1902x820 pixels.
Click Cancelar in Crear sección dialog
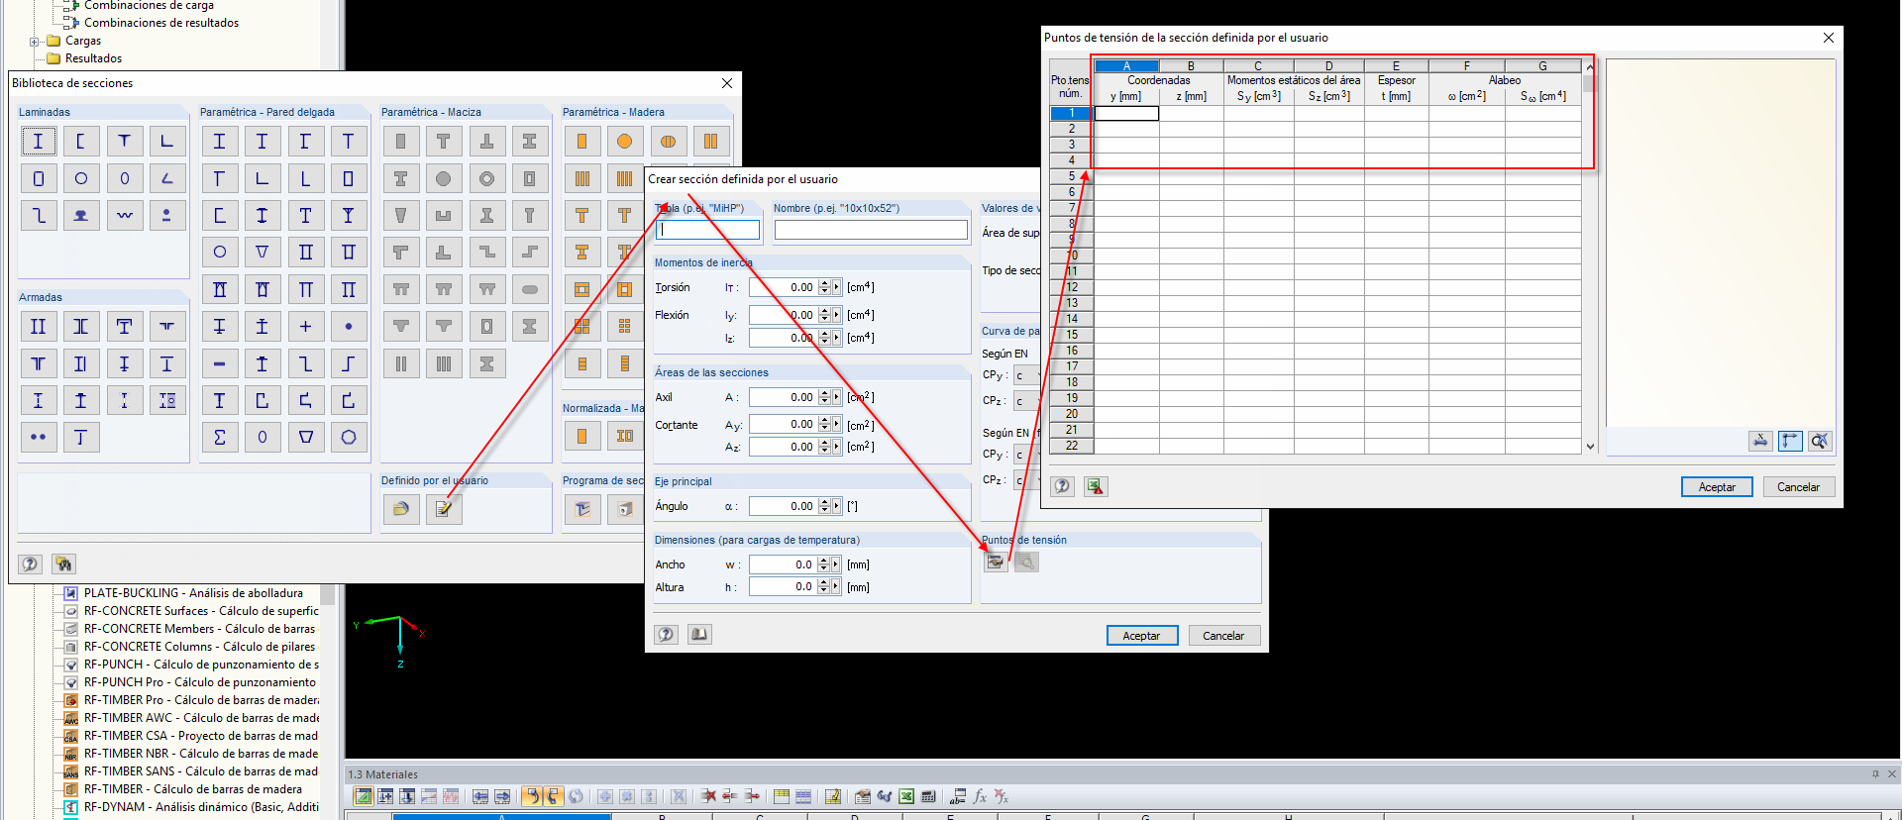click(1223, 636)
